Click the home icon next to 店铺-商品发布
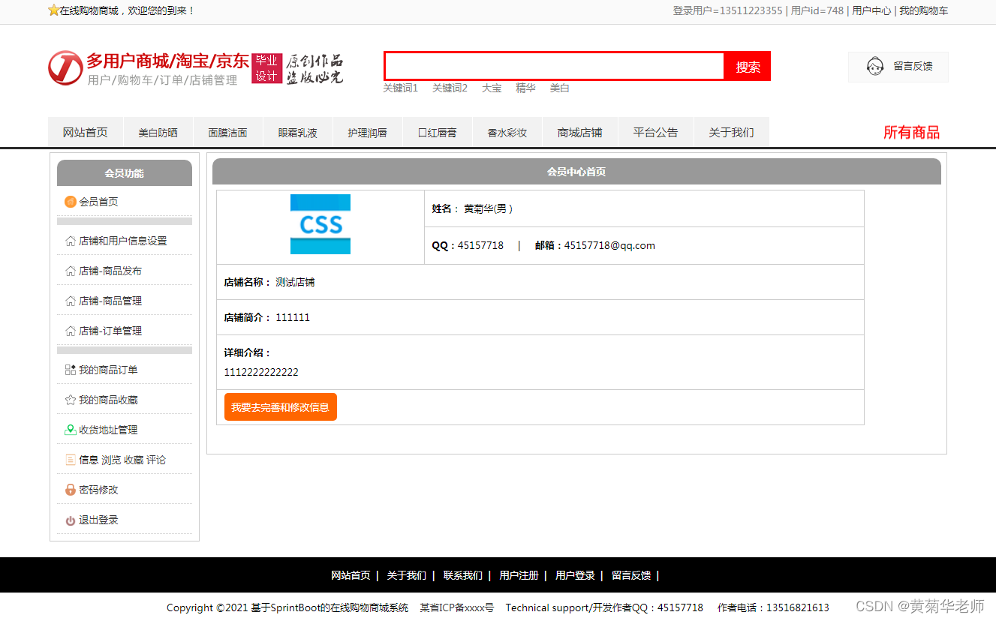Image resolution: width=996 pixels, height=621 pixels. pos(70,270)
